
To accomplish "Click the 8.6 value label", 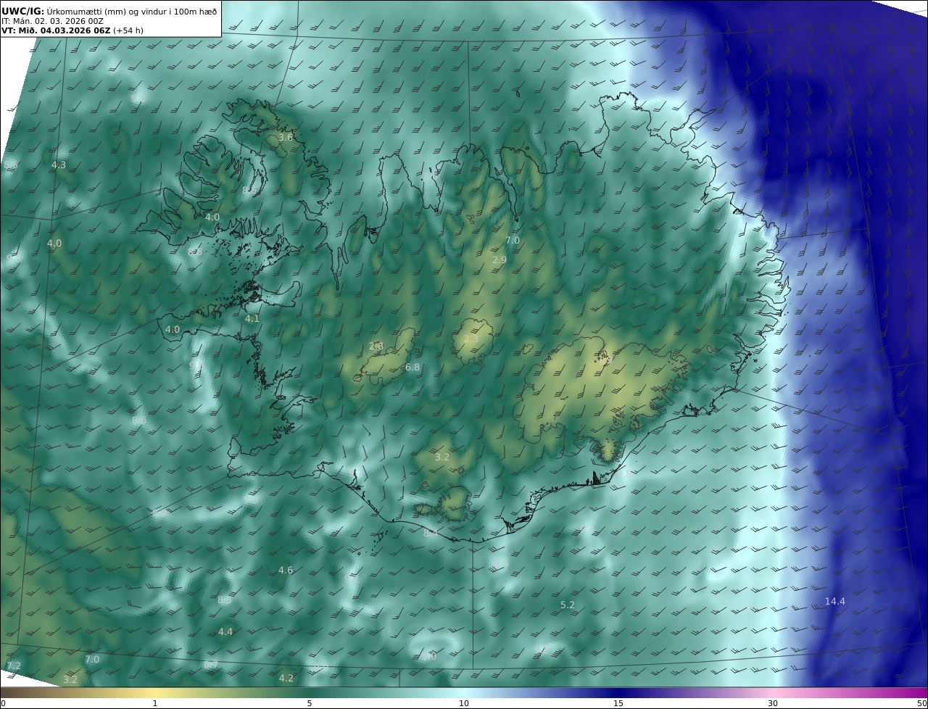I will point(139,420).
